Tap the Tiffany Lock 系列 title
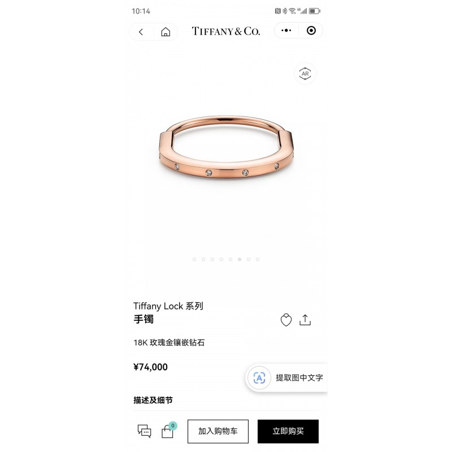Viewport: 452px width, 452px height. tap(168, 306)
